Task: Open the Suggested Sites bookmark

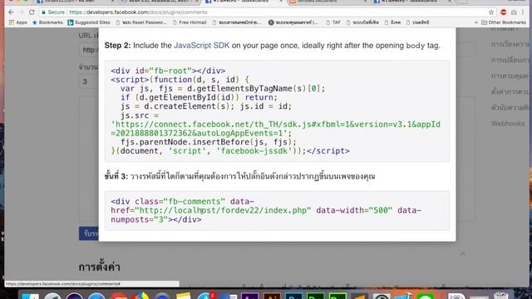Action: click(89, 22)
